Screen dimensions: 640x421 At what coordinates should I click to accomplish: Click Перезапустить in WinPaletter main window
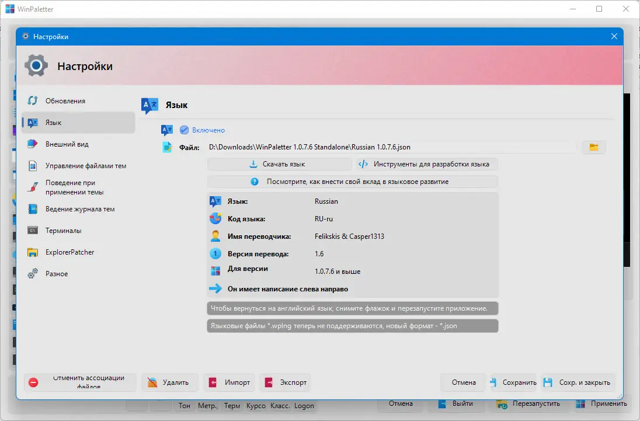[x=530, y=404]
